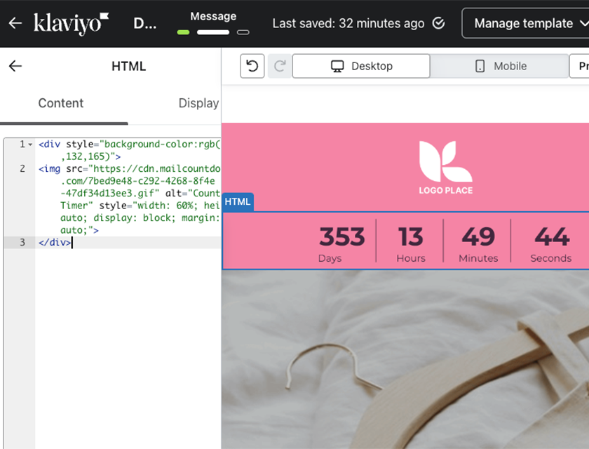
Task: Open the Manage template dropdown
Action: [524, 23]
